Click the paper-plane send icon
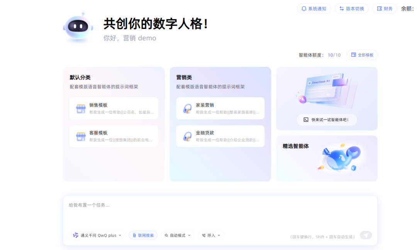Image resolution: width=417 pixels, height=250 pixels. coord(366,235)
